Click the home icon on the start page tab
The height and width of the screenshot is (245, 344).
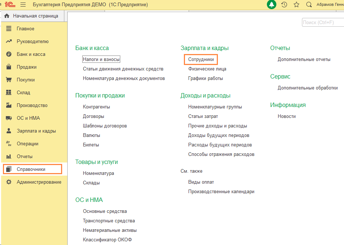point(7,16)
